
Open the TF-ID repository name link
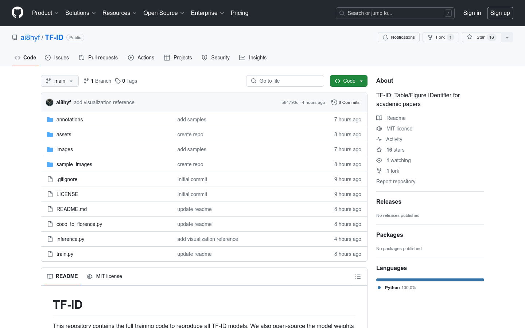pos(54,38)
